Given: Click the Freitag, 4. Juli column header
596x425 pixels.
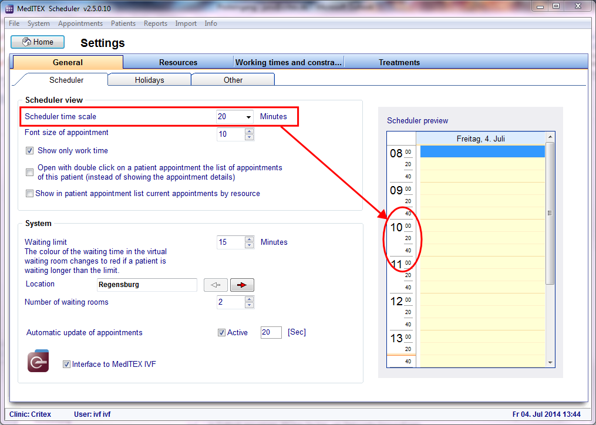Looking at the screenshot, I should 481,139.
